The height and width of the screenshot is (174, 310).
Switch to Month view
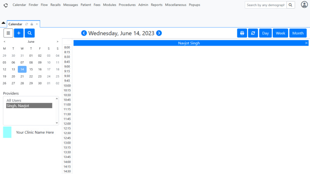[298, 33]
